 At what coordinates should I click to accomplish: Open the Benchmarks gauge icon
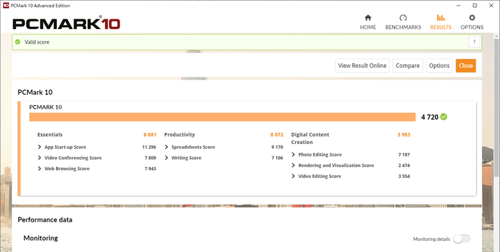click(403, 18)
